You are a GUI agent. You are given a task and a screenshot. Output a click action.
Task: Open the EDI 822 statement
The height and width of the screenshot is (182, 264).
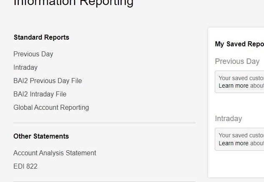point(25,166)
